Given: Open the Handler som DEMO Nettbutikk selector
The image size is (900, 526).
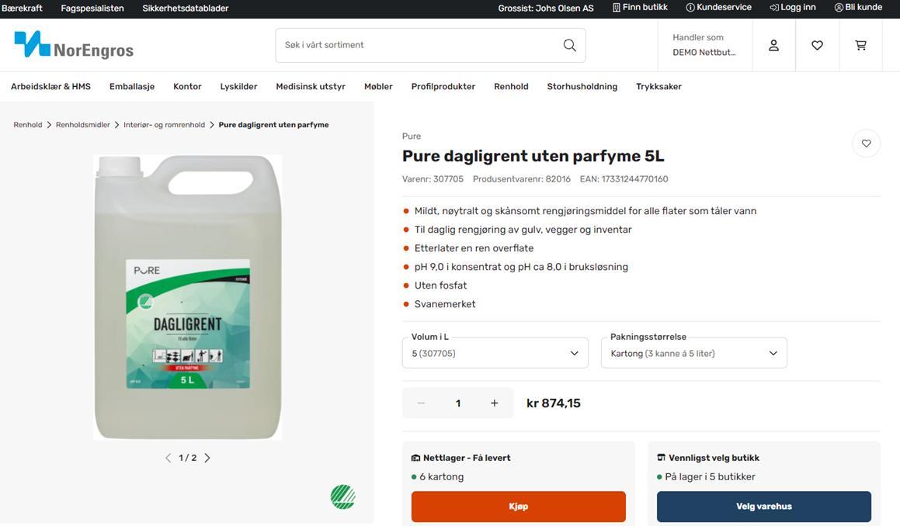Looking at the screenshot, I should tap(705, 45).
